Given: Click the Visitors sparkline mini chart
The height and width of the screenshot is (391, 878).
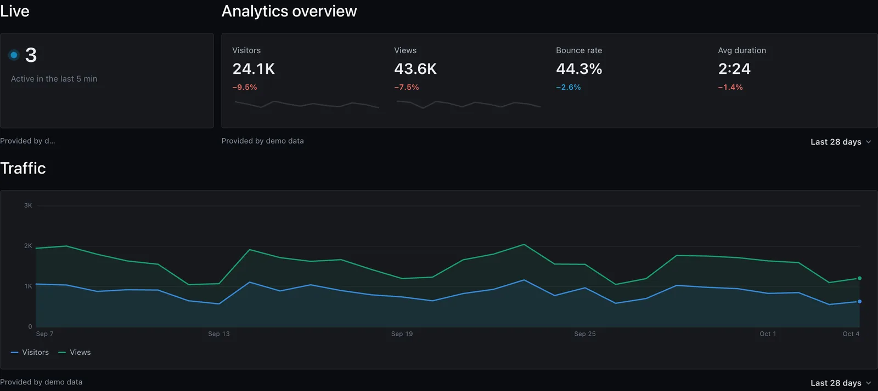Looking at the screenshot, I should pos(306,104).
